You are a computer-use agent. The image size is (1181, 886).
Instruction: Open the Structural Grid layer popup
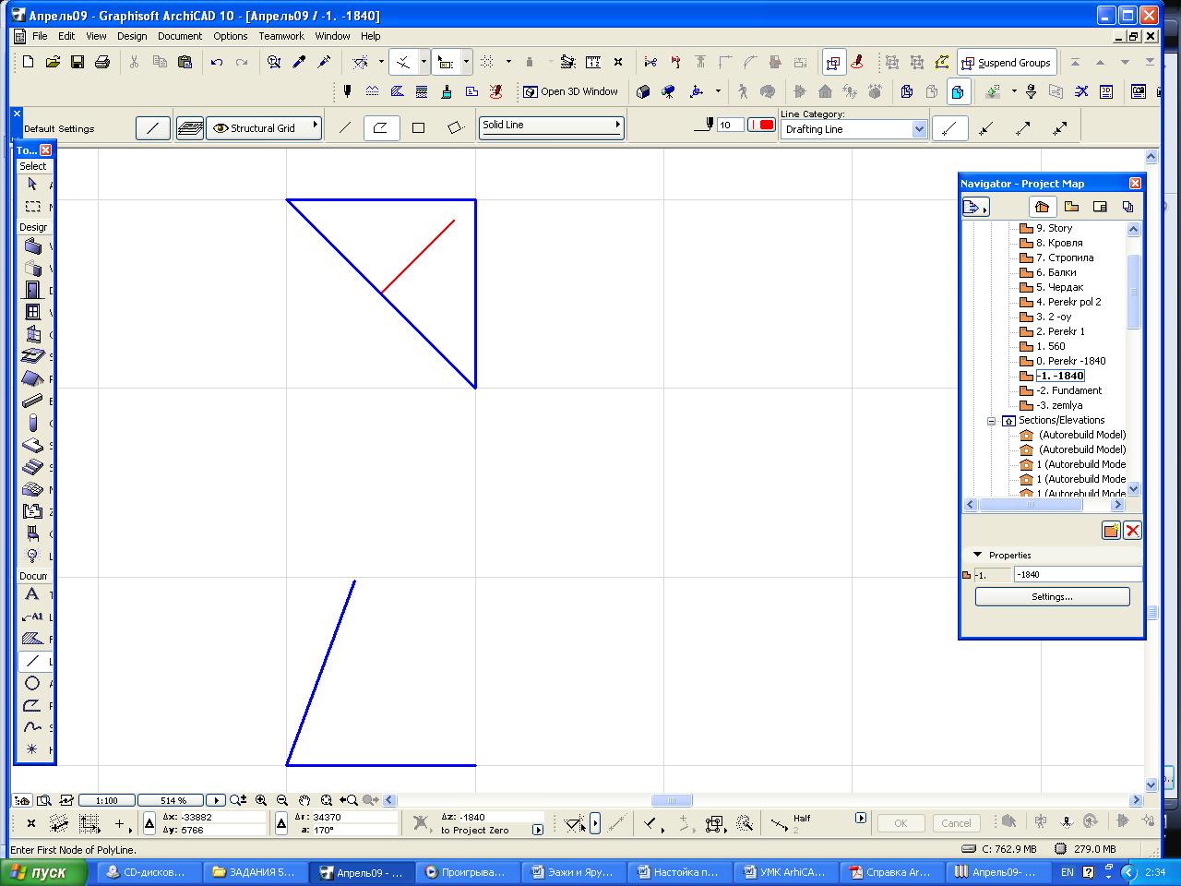pos(264,128)
